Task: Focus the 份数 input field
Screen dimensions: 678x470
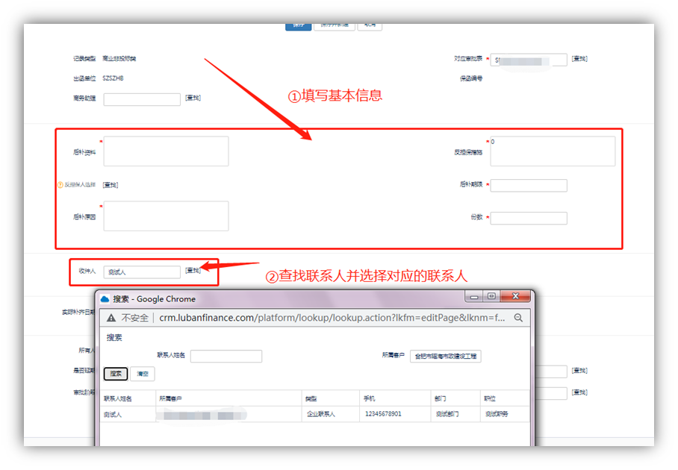Action: coord(528,218)
